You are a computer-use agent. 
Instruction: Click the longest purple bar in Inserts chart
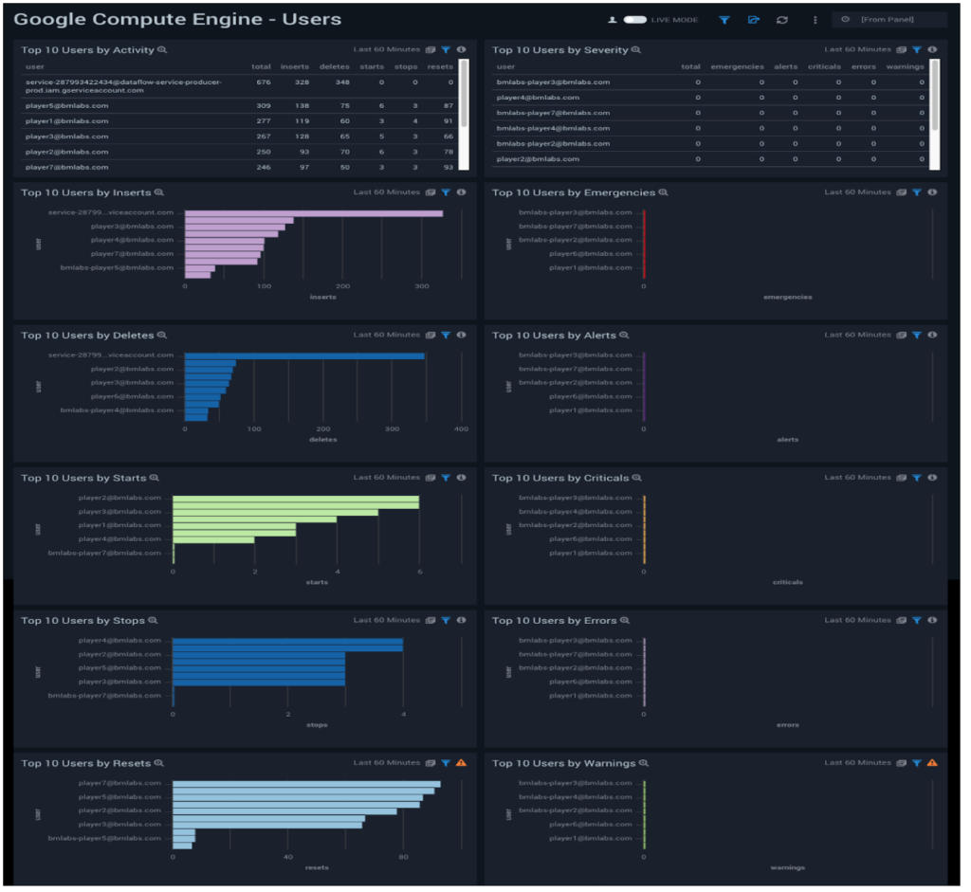tap(316, 215)
